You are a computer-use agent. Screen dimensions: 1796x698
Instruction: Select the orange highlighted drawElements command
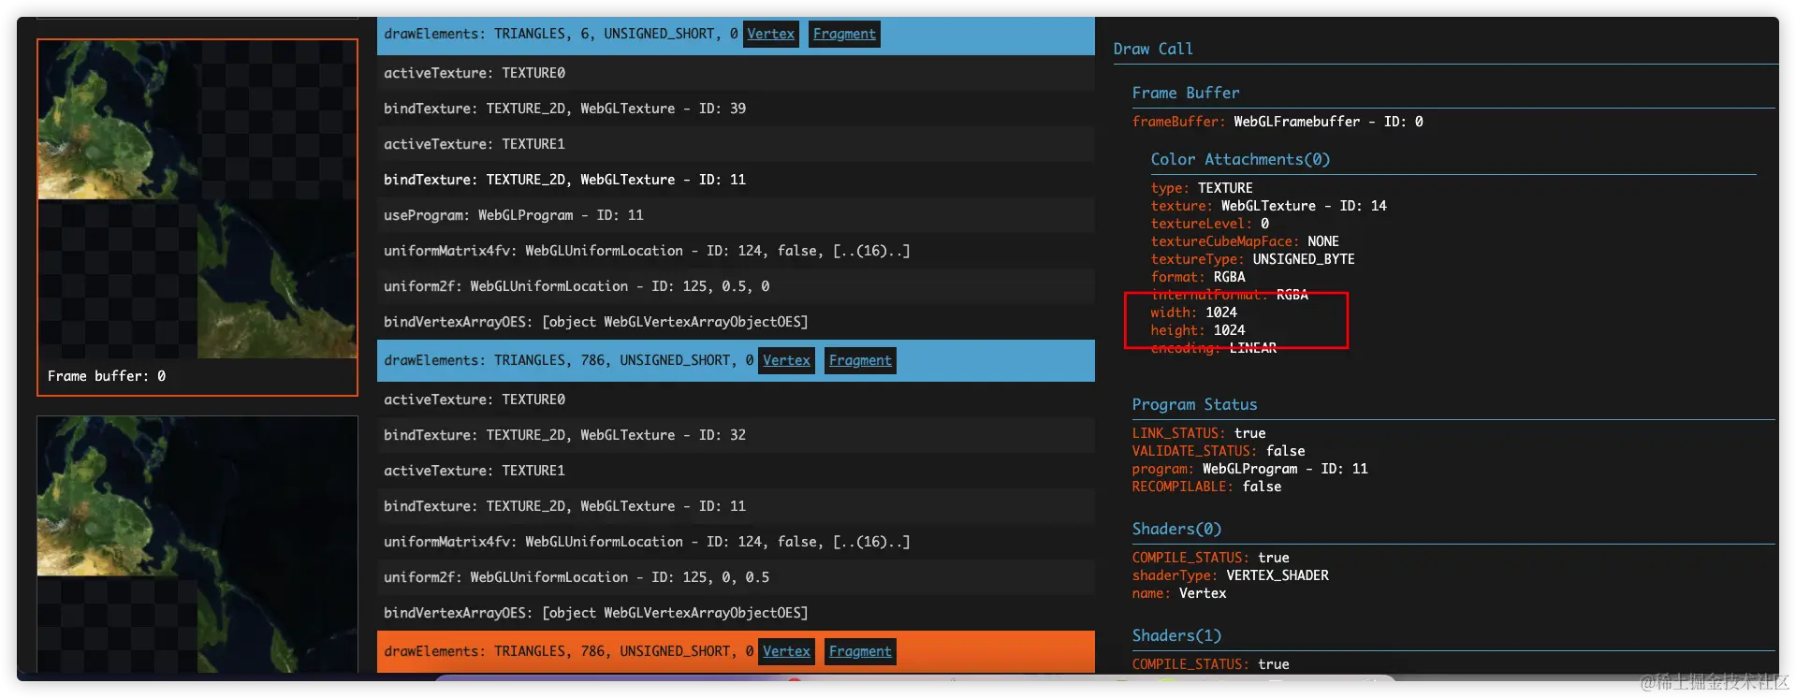coord(736,651)
